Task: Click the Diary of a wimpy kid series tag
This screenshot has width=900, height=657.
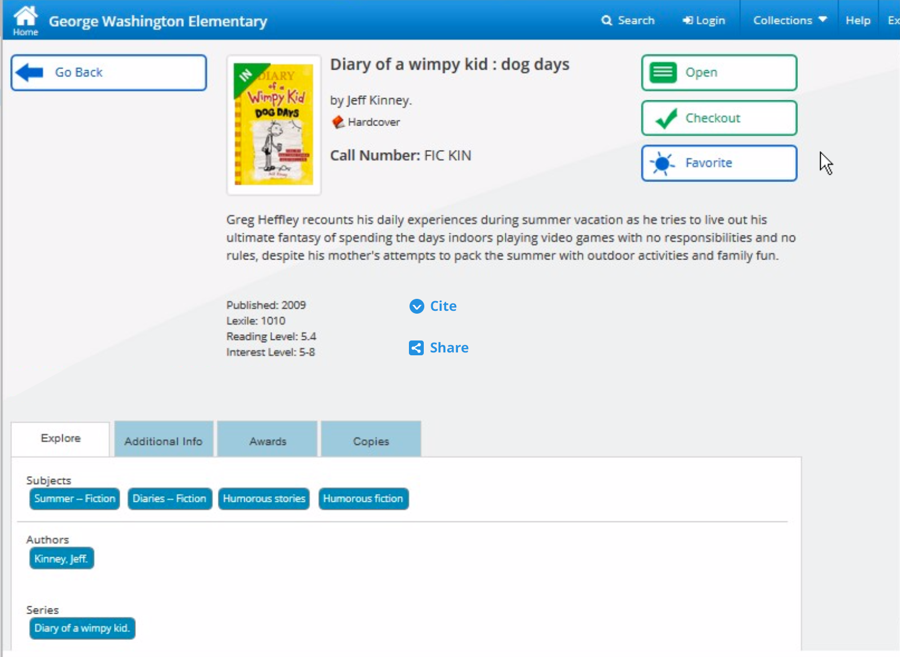Action: point(82,628)
